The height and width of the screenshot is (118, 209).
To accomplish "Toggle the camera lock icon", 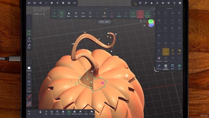I will 141,21.
